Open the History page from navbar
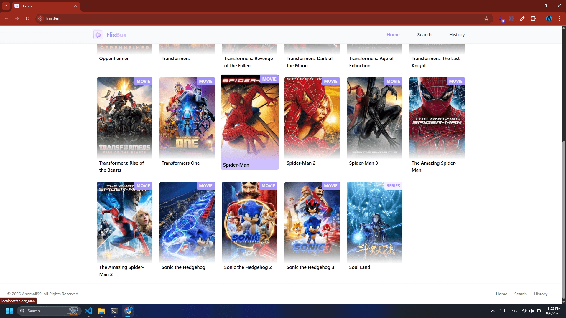This screenshot has height=318, width=566. pos(457,34)
